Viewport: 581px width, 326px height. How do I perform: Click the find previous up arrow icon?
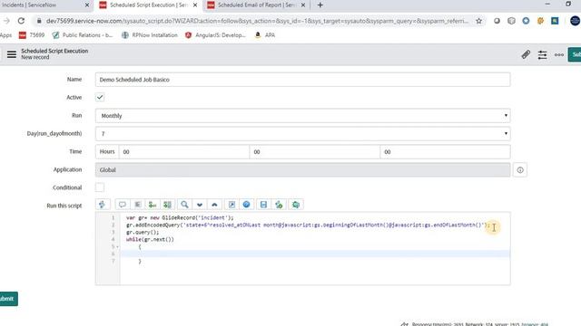click(x=214, y=205)
